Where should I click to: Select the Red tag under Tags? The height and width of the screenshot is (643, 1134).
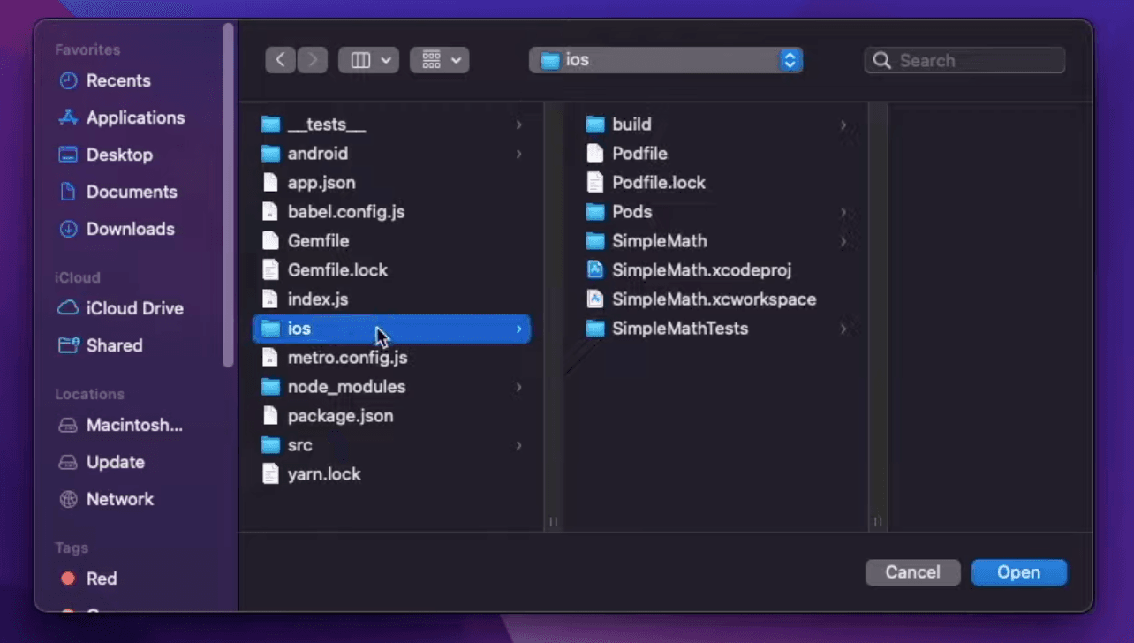pos(102,579)
